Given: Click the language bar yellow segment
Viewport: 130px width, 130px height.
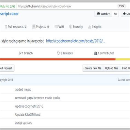Looking at the screenshot, I should [123, 59].
